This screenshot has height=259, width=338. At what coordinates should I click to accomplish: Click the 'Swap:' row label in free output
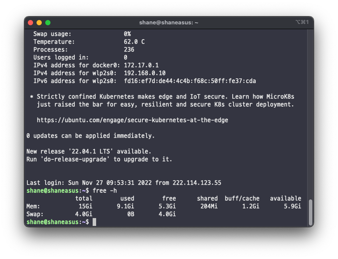pos(35,214)
